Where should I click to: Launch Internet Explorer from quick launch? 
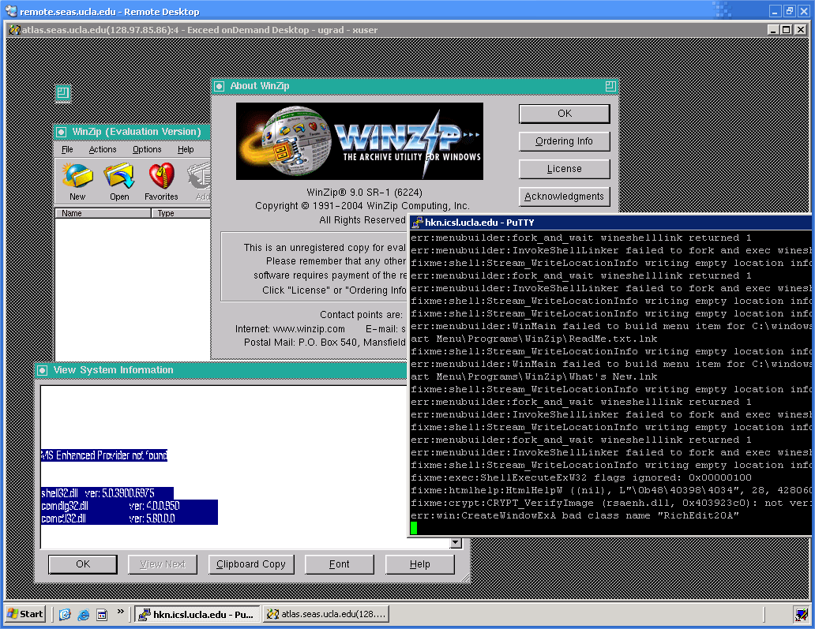tap(83, 615)
